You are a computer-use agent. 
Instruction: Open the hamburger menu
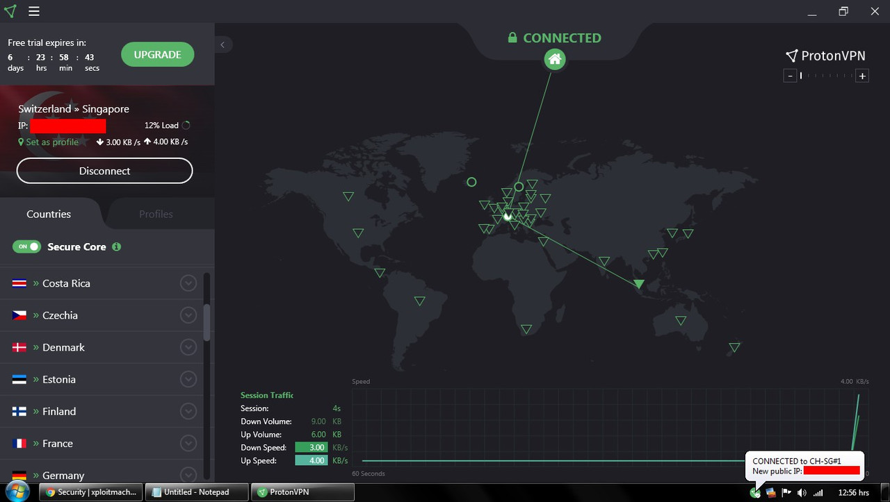pos(34,11)
